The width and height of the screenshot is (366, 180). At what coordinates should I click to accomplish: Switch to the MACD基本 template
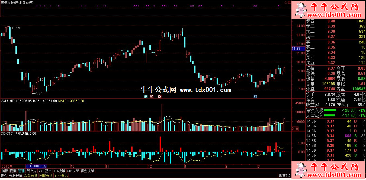(x=45, y=171)
